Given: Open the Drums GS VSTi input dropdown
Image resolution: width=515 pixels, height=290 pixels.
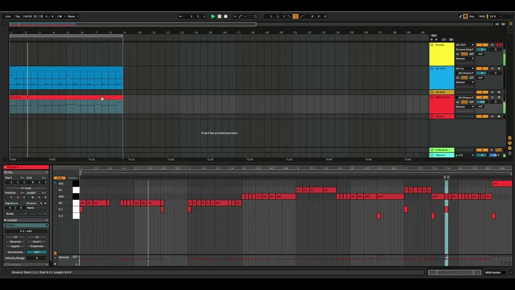Looking at the screenshot, I should tap(465, 45).
